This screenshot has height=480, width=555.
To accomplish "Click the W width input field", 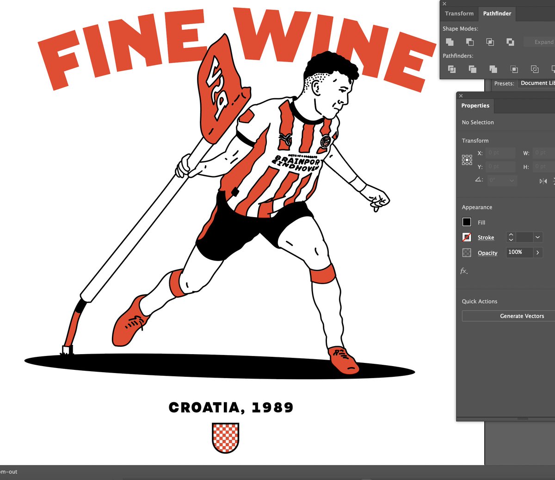I will (x=544, y=153).
